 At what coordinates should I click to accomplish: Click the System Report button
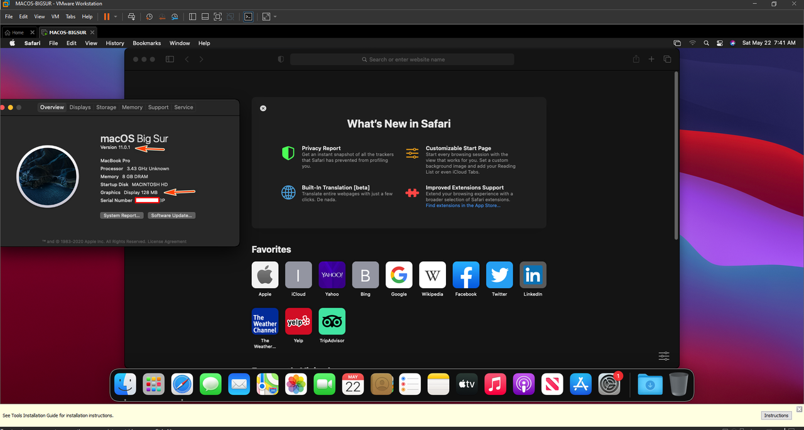click(121, 215)
